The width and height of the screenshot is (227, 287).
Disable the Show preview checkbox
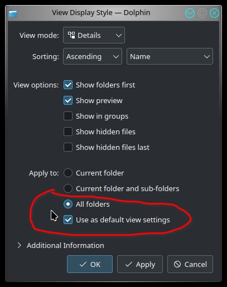tap(68, 100)
